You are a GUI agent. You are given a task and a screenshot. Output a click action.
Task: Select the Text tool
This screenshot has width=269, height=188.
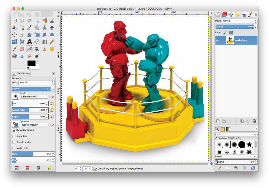29,42
